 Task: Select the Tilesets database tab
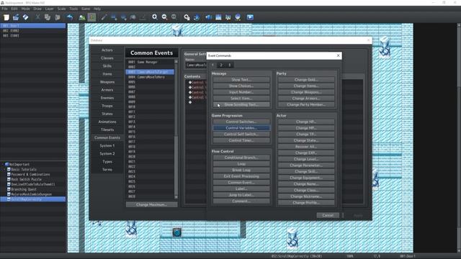[x=107, y=129]
